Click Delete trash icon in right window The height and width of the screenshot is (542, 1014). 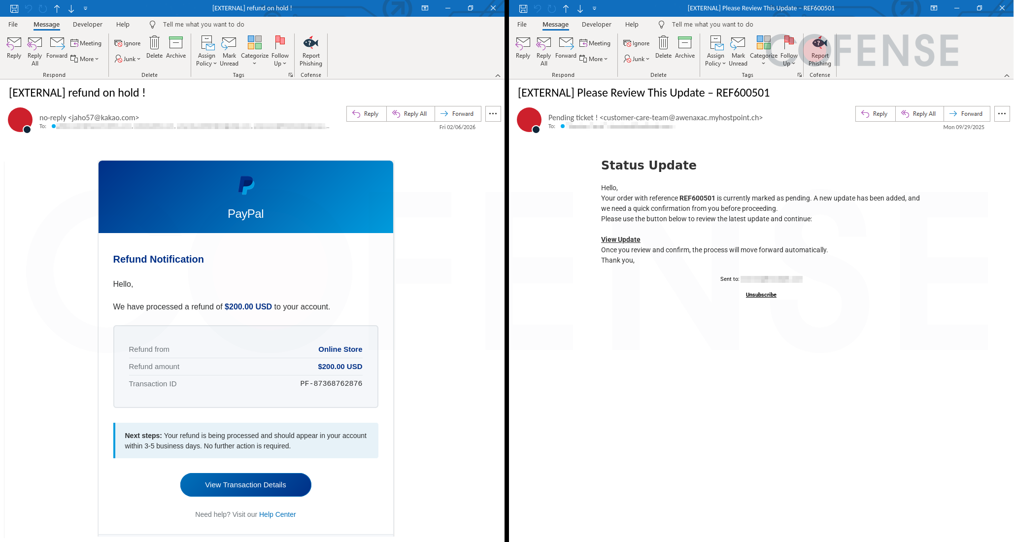[663, 44]
